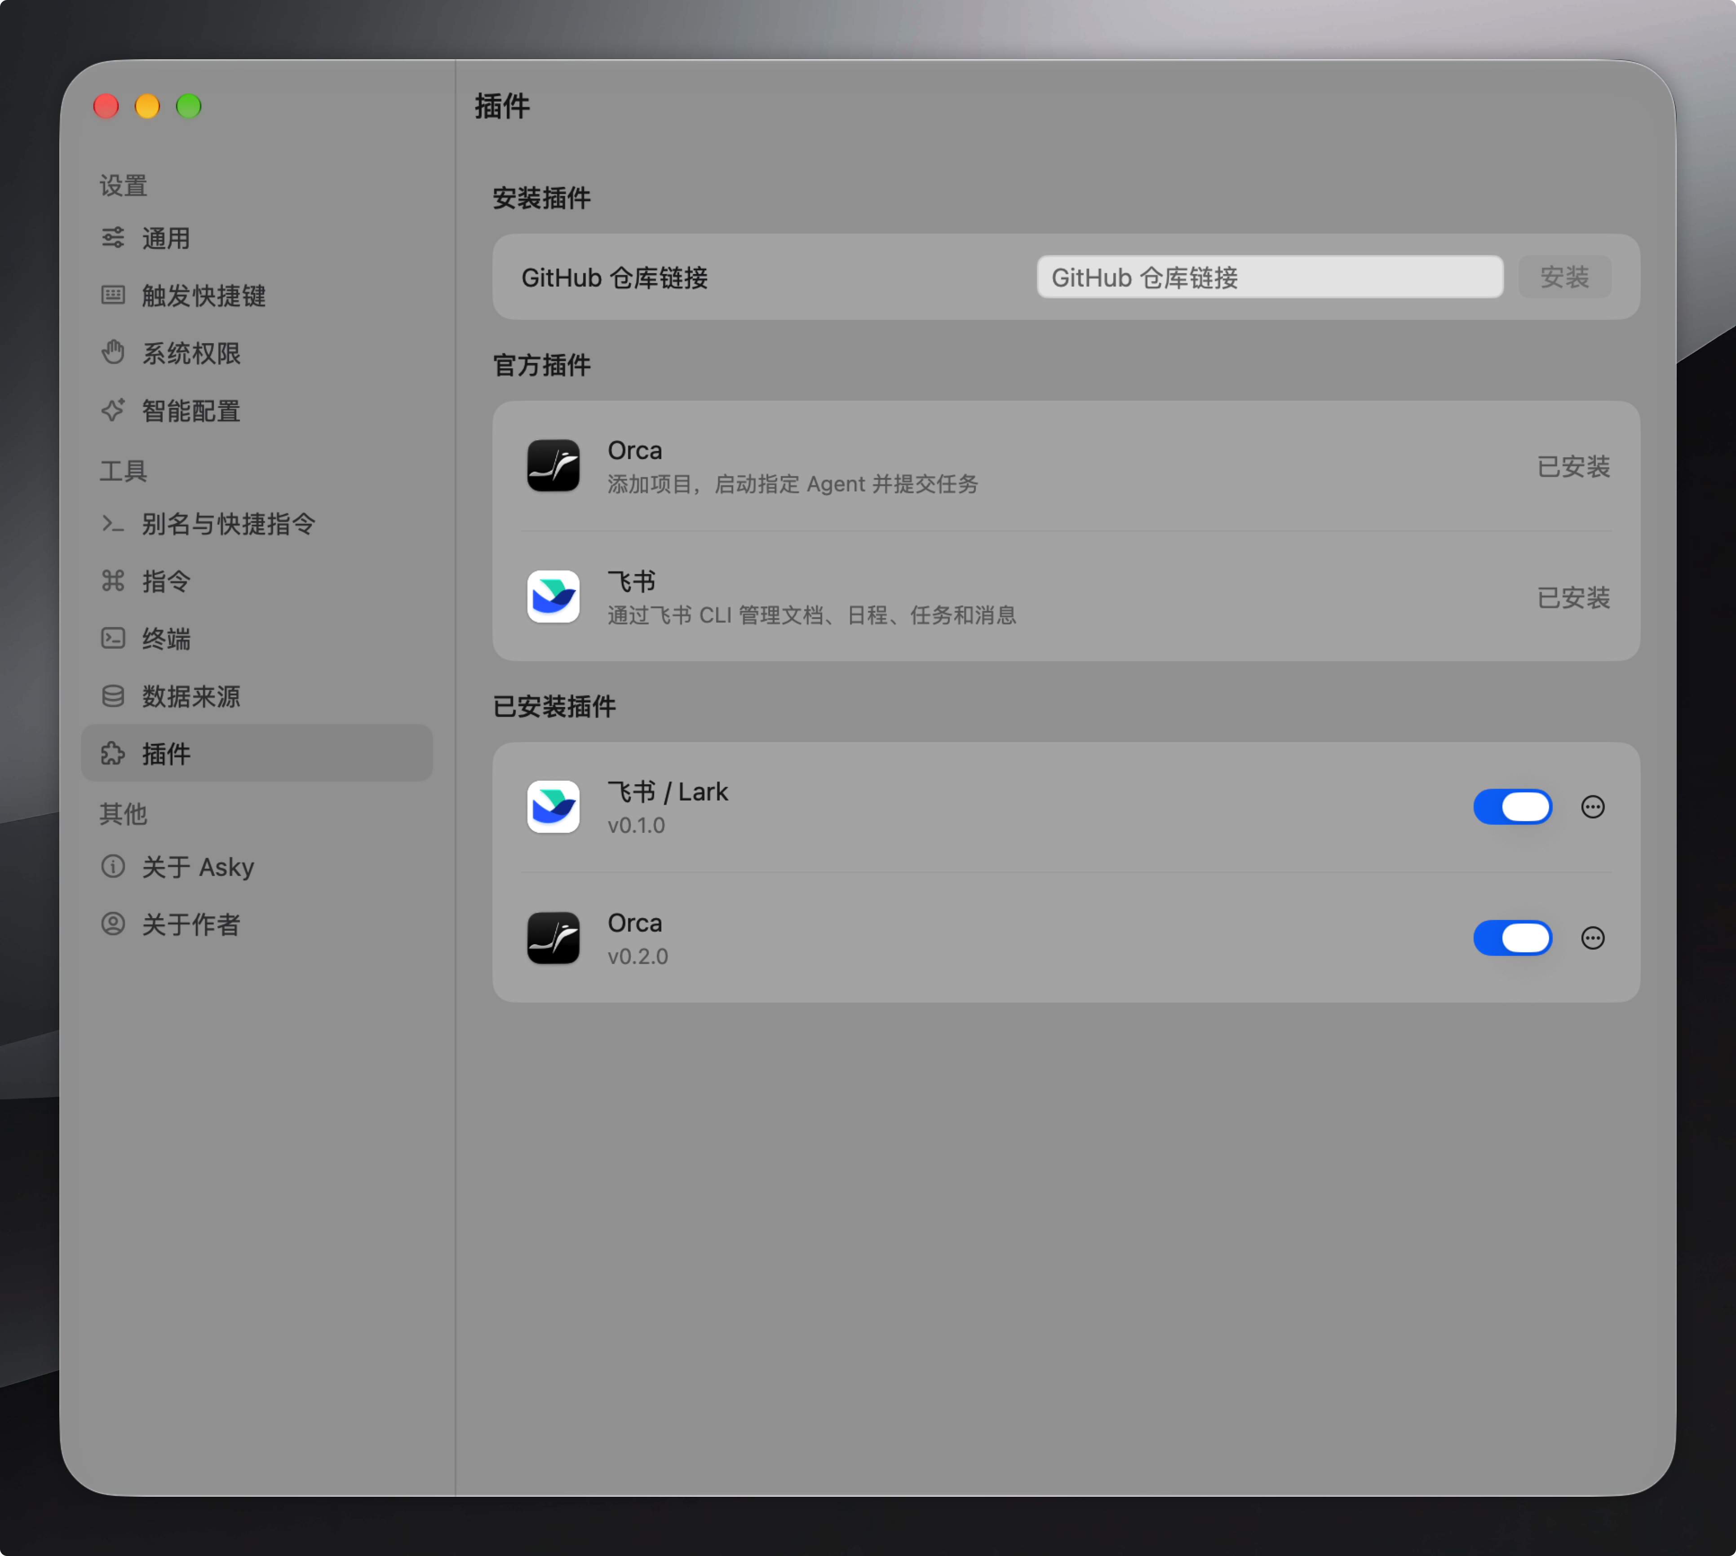Click the 飞书 app icon under 官方插件
This screenshot has width=1736, height=1556.
pos(554,597)
